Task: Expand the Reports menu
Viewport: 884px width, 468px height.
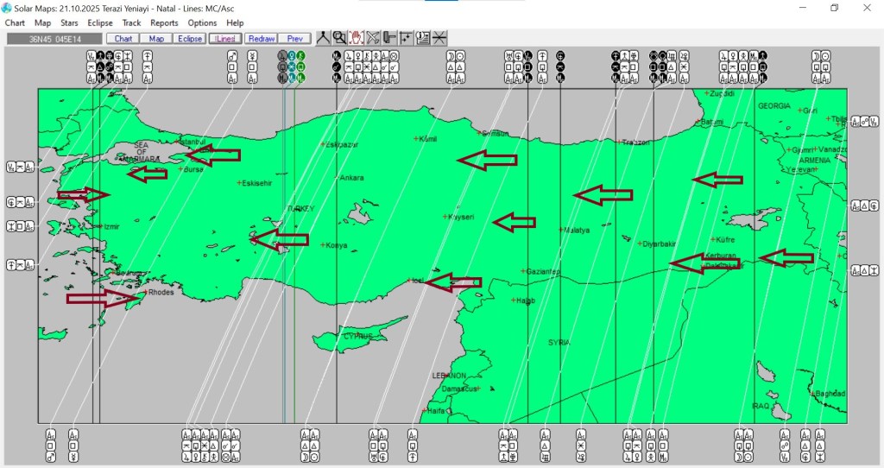Action: [164, 23]
